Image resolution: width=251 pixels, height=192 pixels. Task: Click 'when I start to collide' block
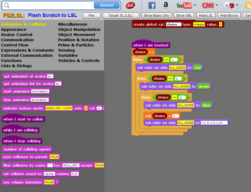23,119
